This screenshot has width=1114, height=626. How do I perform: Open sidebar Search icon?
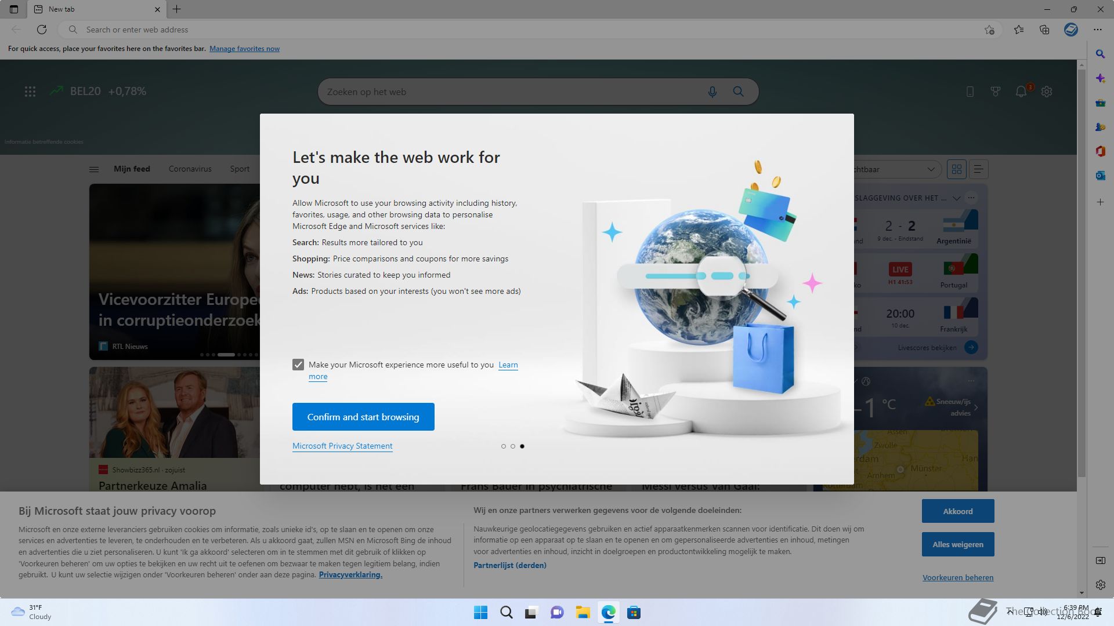click(x=1100, y=54)
